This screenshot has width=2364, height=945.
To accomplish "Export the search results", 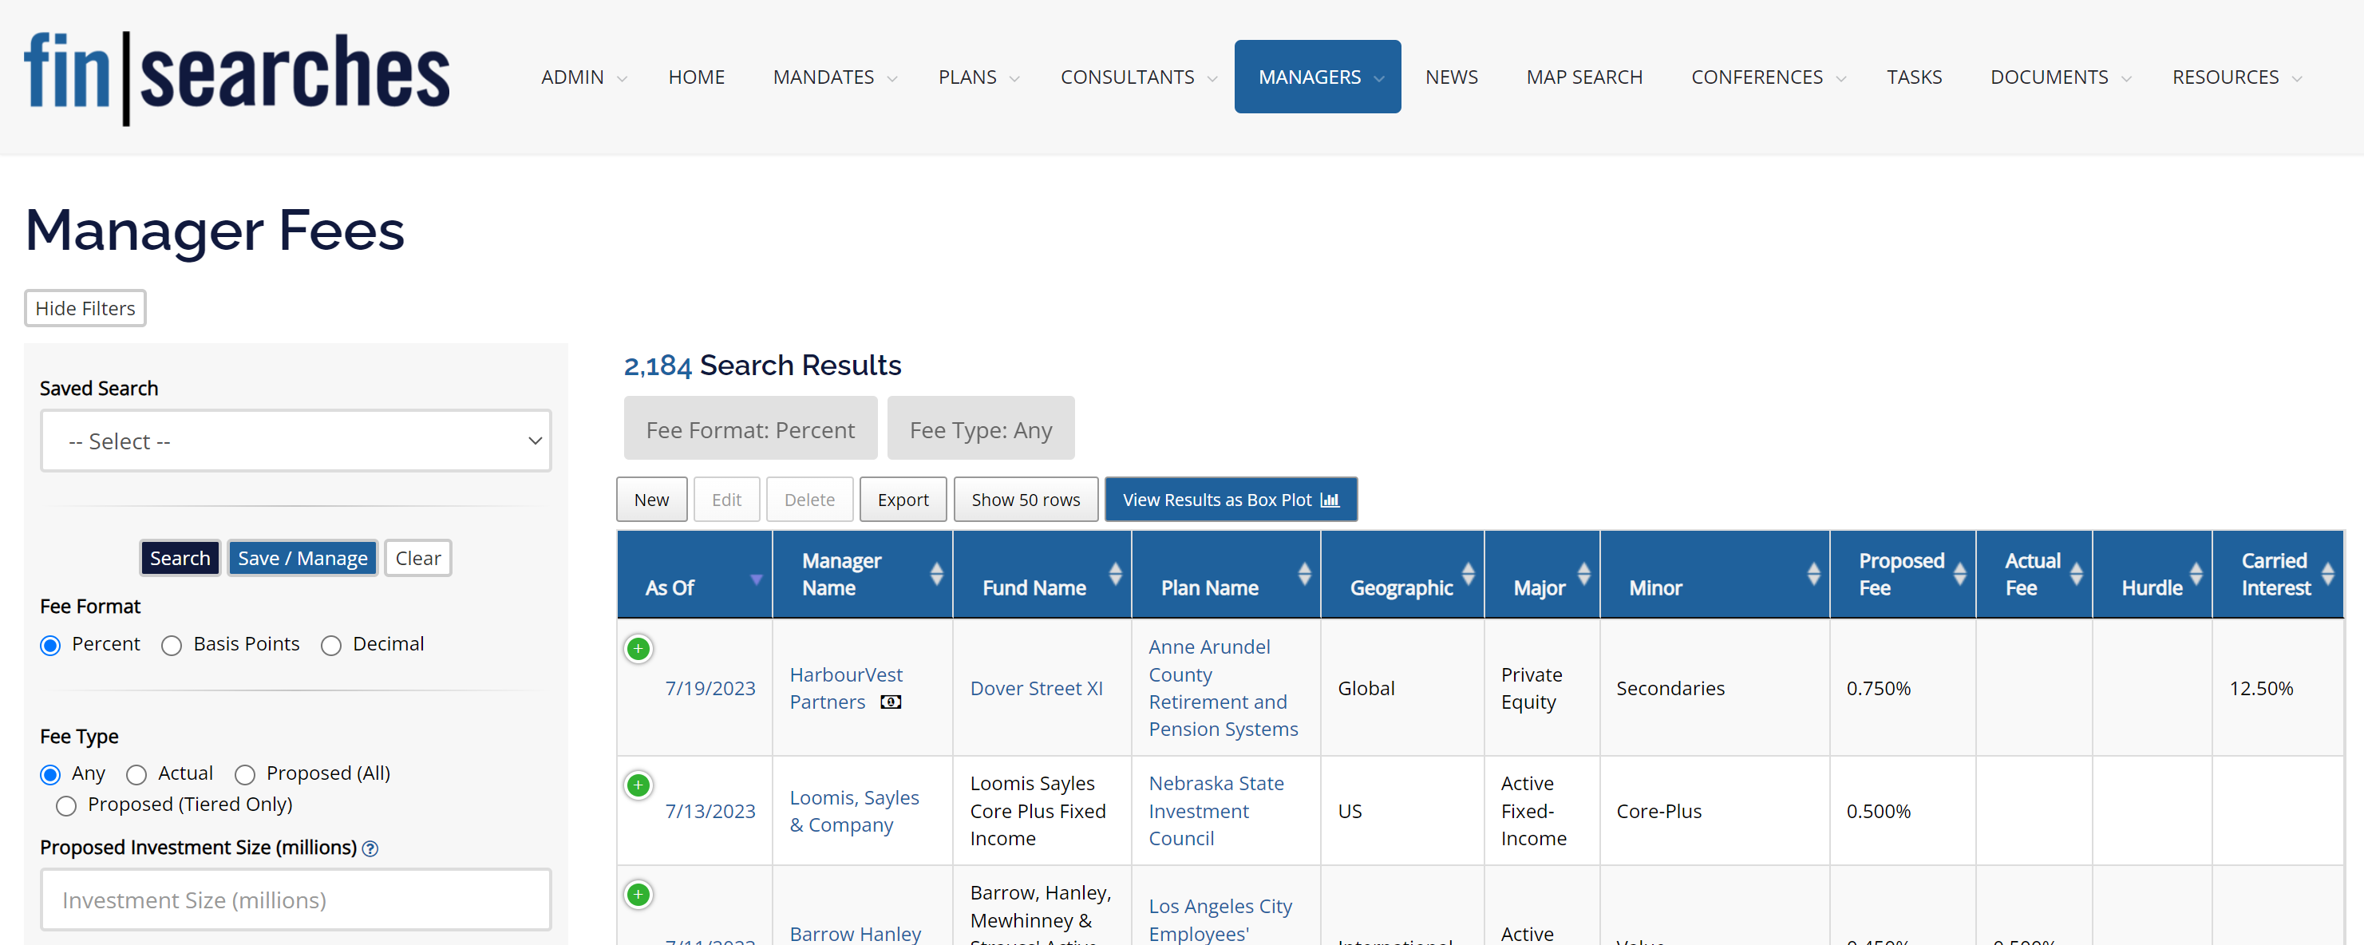I will click(903, 500).
